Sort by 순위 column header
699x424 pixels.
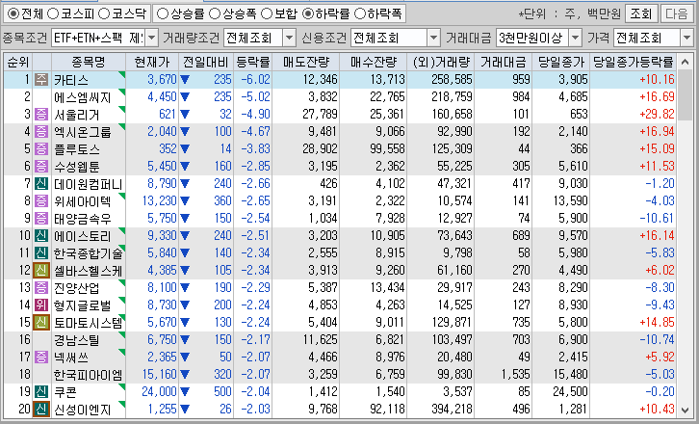[x=18, y=62]
